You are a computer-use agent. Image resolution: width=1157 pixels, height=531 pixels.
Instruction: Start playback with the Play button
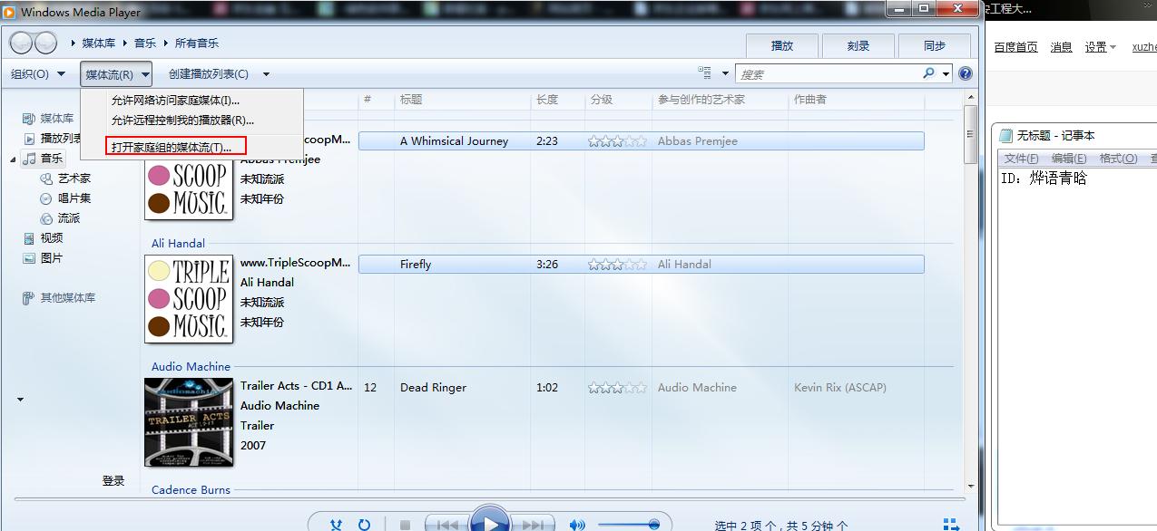[490, 520]
